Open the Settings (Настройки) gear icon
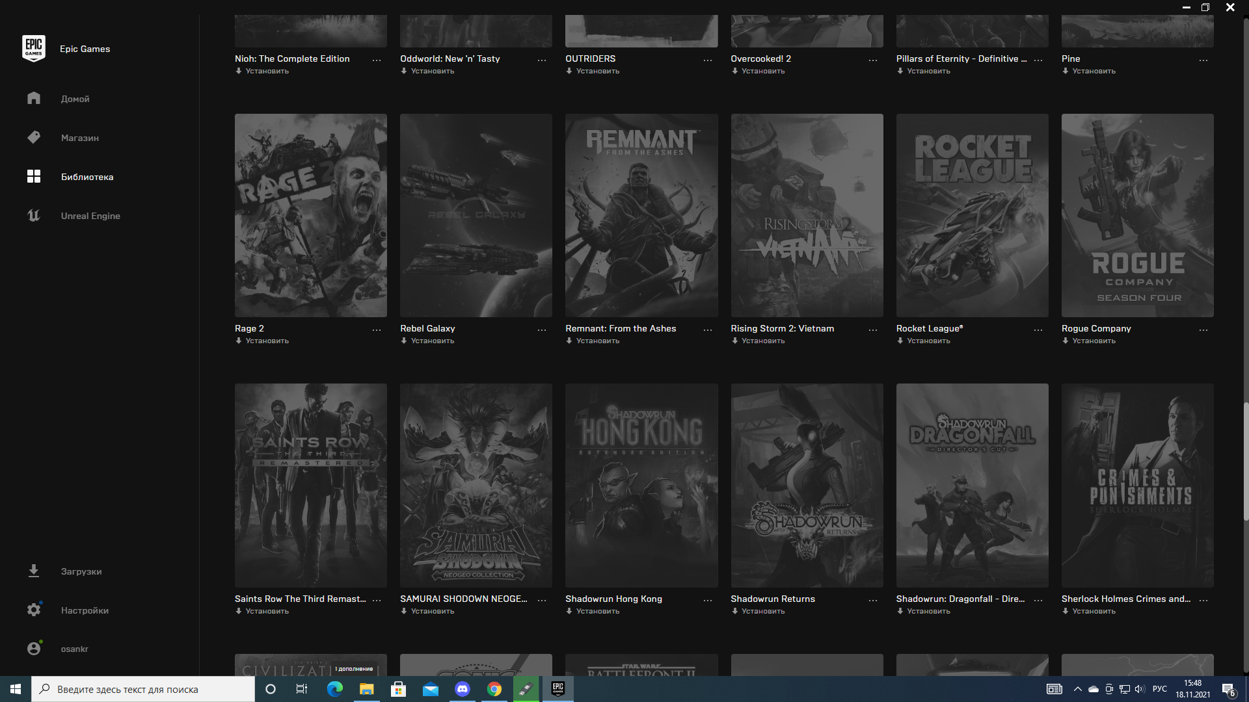 (x=34, y=610)
